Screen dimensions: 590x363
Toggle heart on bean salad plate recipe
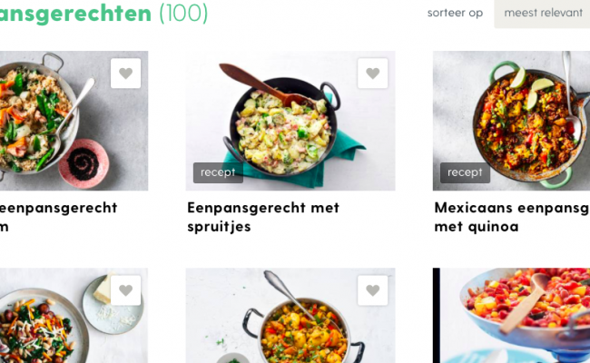(x=125, y=290)
